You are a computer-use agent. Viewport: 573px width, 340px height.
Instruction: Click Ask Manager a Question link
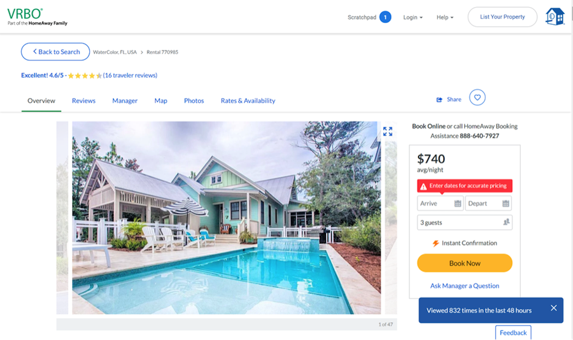click(465, 286)
